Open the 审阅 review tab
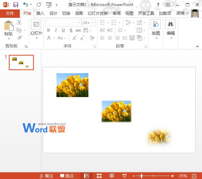Image resolution: width=202 pixels, height=179 pixels. coord(117,13)
